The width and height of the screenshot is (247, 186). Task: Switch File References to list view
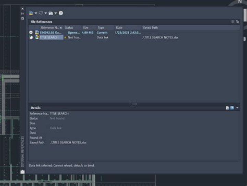233,22
